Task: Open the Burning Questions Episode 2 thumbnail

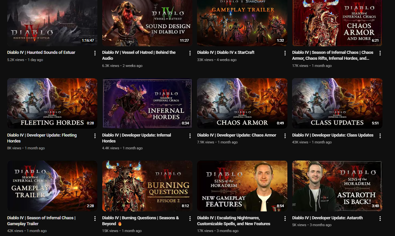Action: [x=147, y=186]
